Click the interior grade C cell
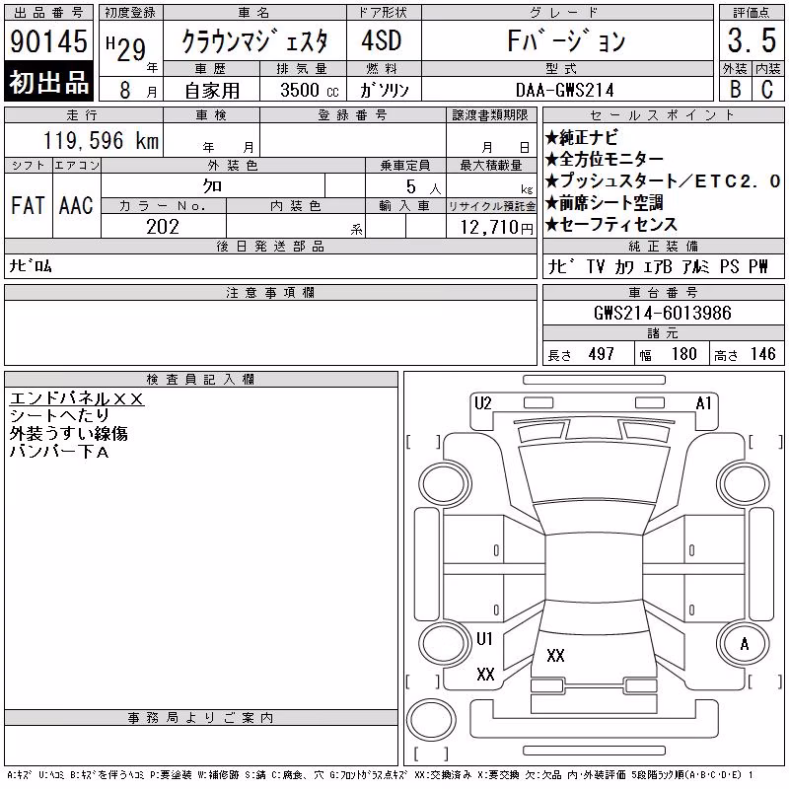Image resolution: width=789 pixels, height=789 pixels. pyautogui.click(x=768, y=89)
